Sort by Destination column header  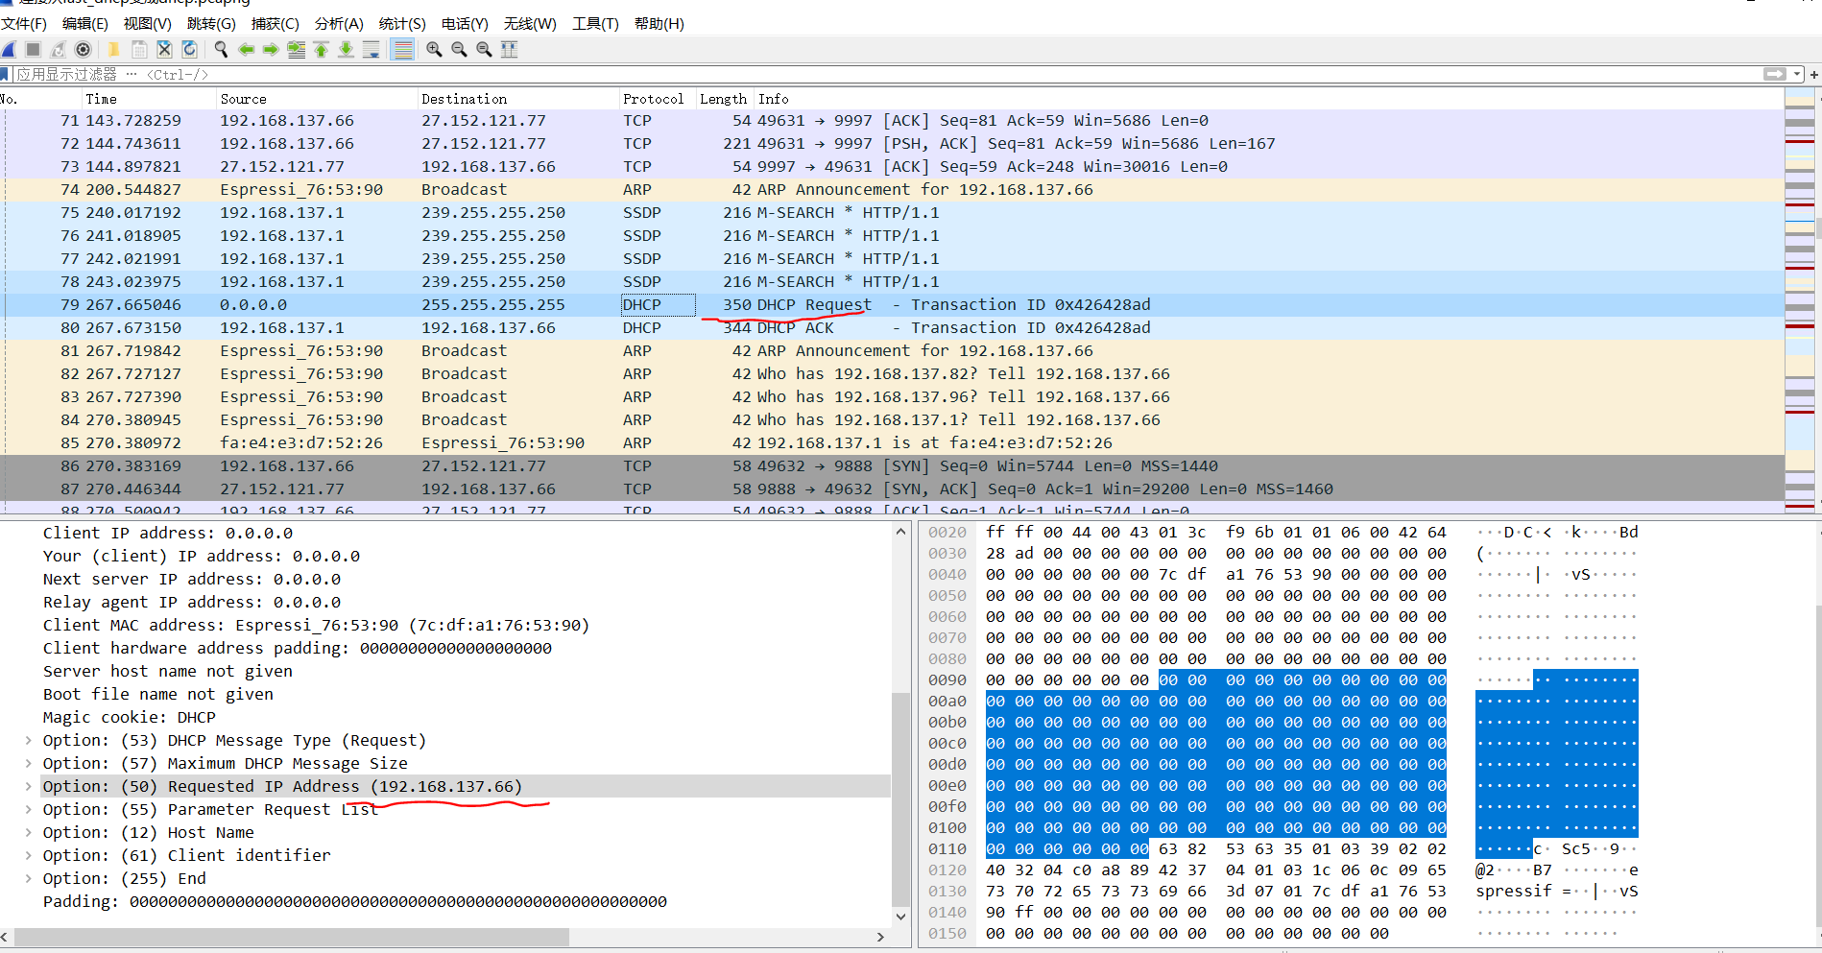518,99
